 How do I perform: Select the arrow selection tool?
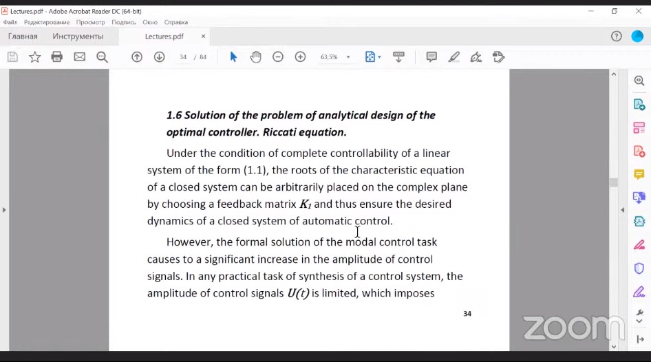pos(233,57)
